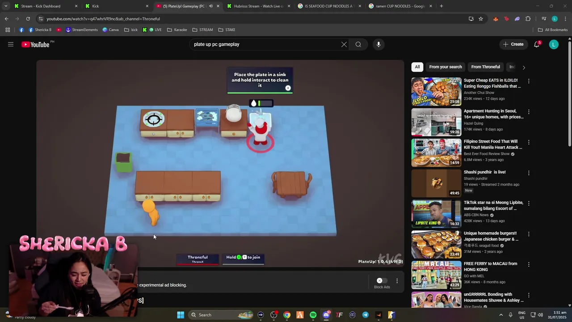This screenshot has height=322, width=572.
Task: Switch to the Kick browser tab
Action: point(117,6)
